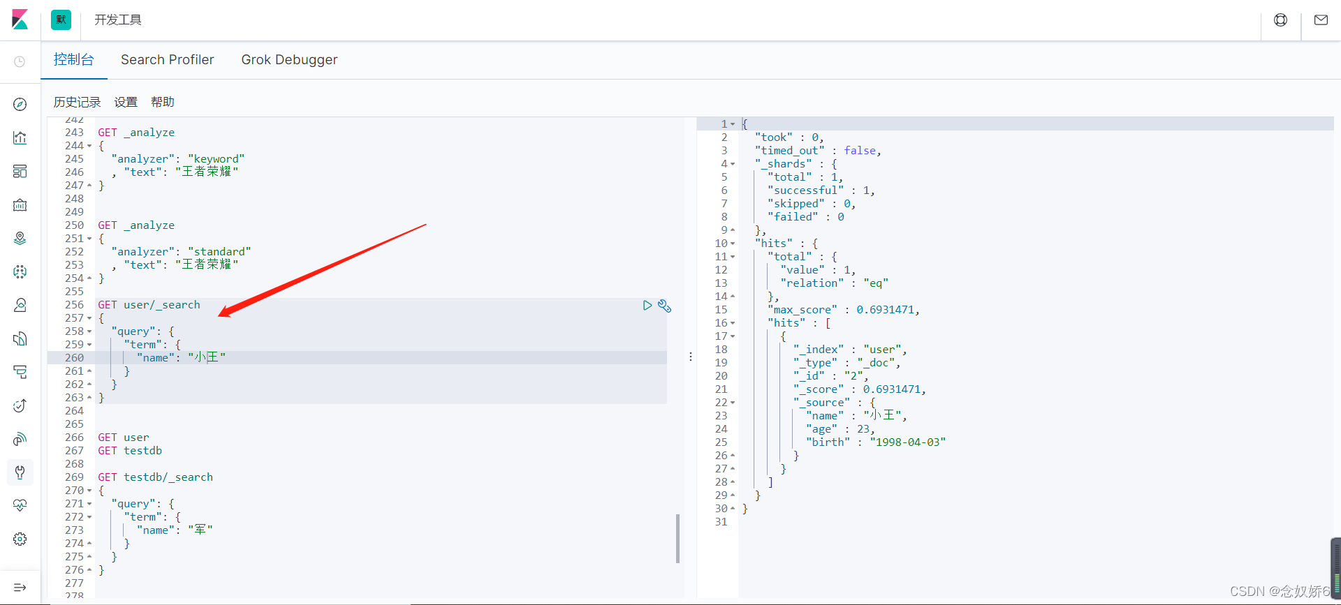Click "analyzer": "keyword" at line 245
The width and height of the screenshot is (1341, 605).
point(177,159)
